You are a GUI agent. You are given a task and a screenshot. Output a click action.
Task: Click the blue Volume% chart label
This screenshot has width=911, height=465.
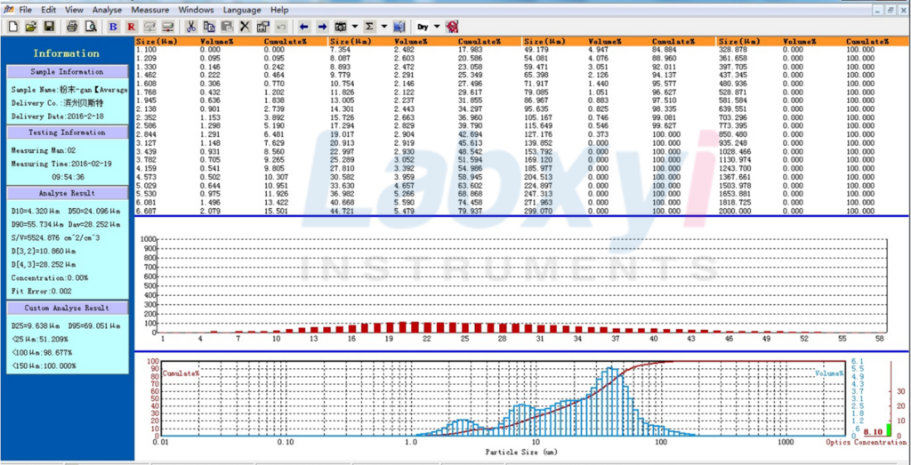coord(829,373)
